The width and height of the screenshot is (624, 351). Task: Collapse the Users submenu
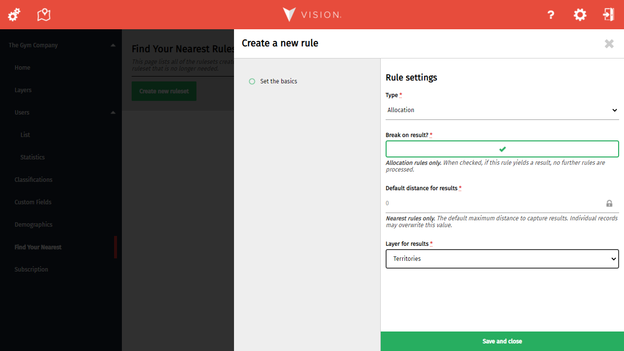[113, 113]
